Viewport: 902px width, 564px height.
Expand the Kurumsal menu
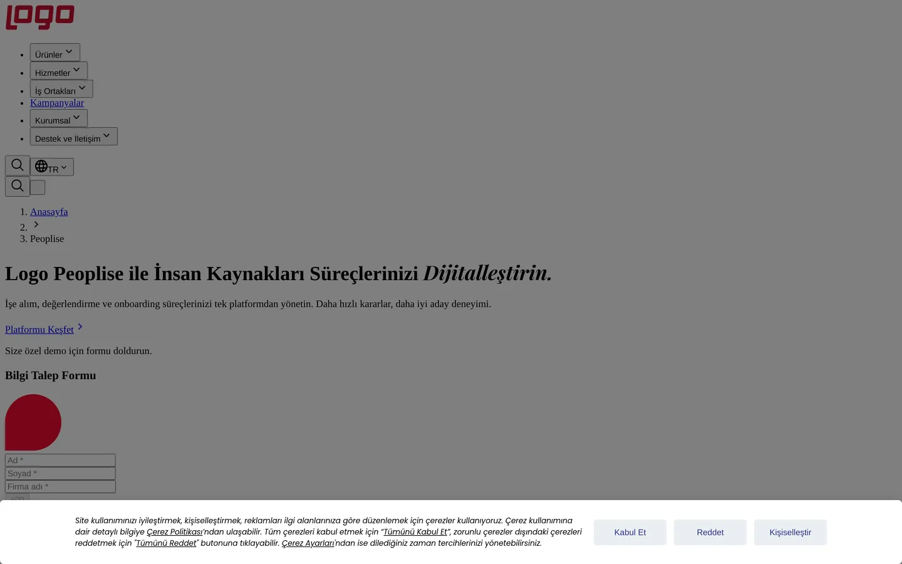tap(59, 118)
